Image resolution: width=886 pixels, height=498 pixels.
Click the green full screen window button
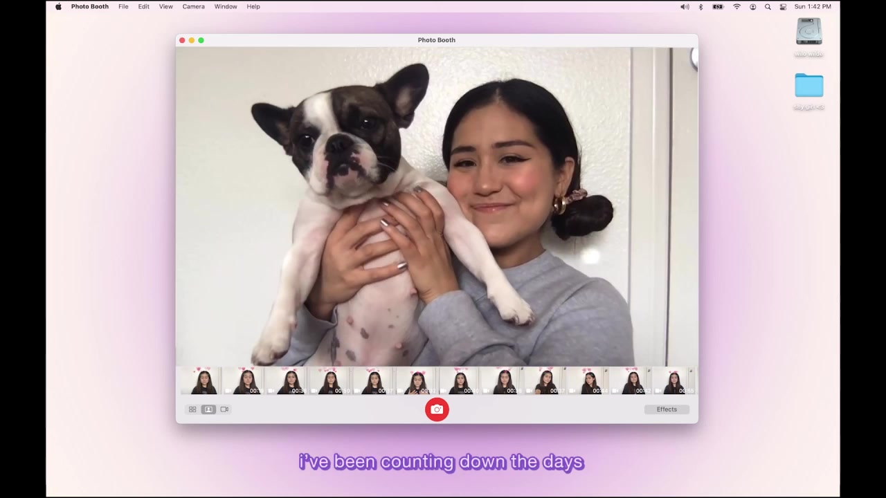pyautogui.click(x=201, y=40)
